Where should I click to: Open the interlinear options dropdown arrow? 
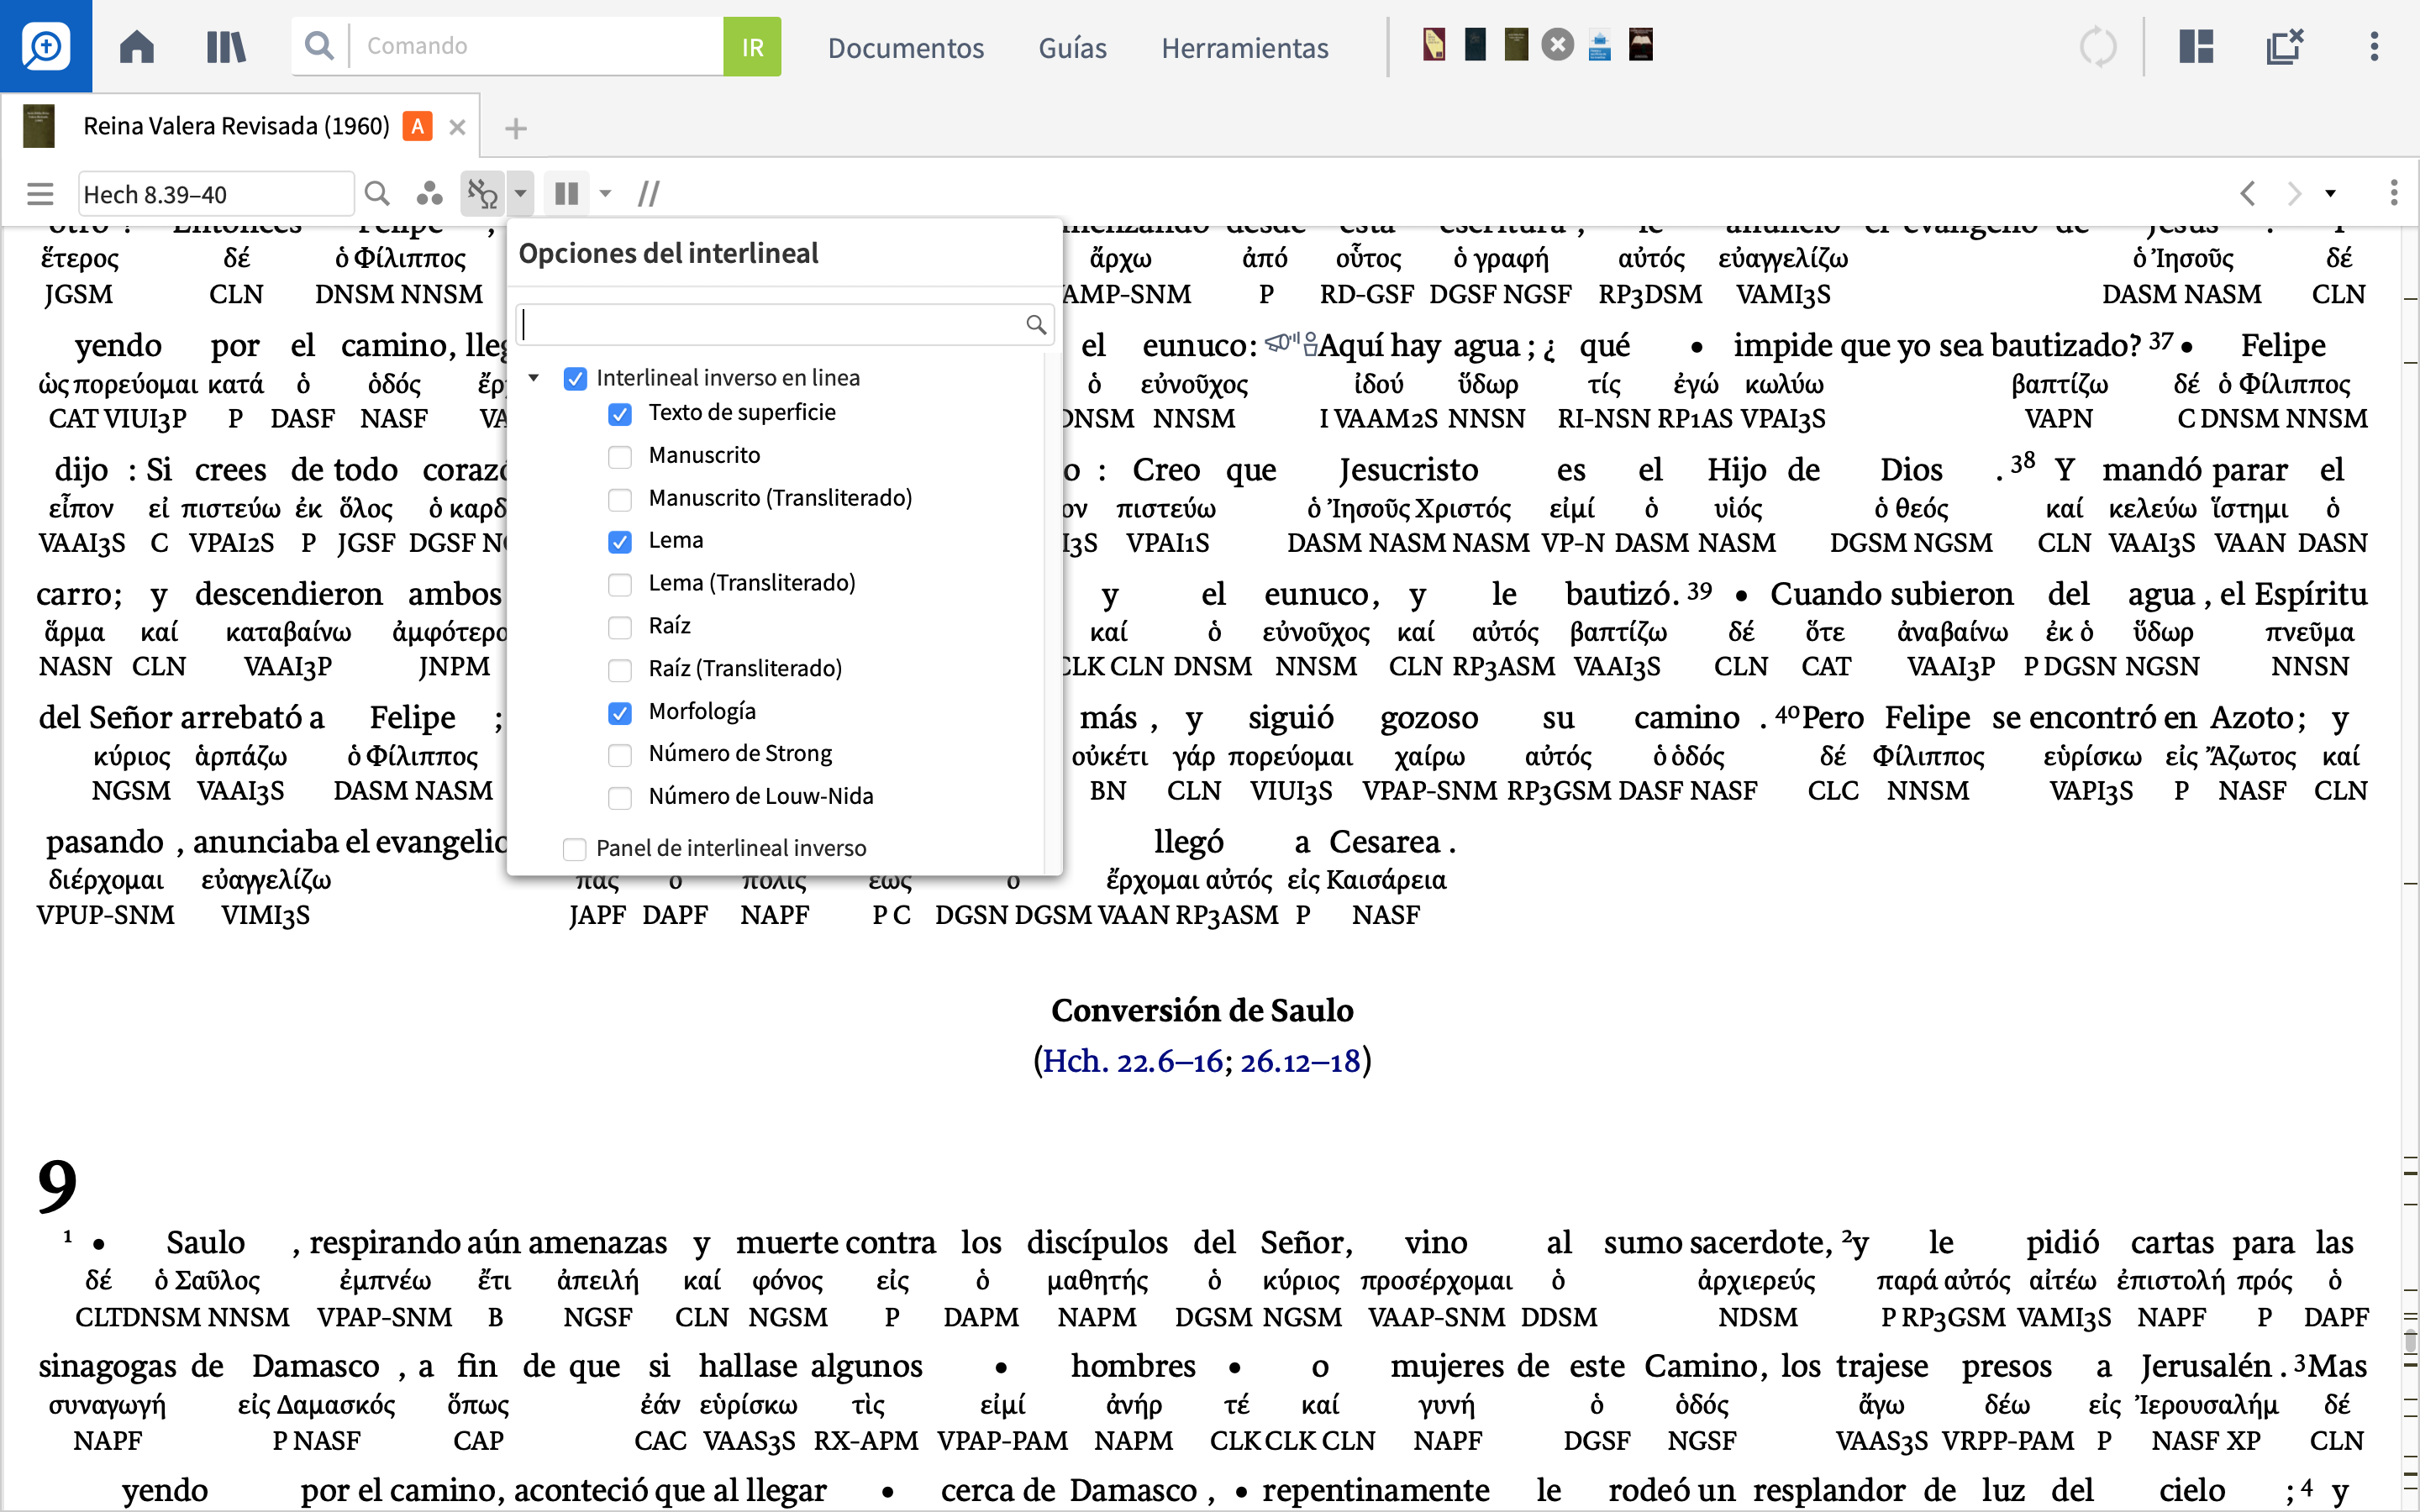(x=520, y=193)
